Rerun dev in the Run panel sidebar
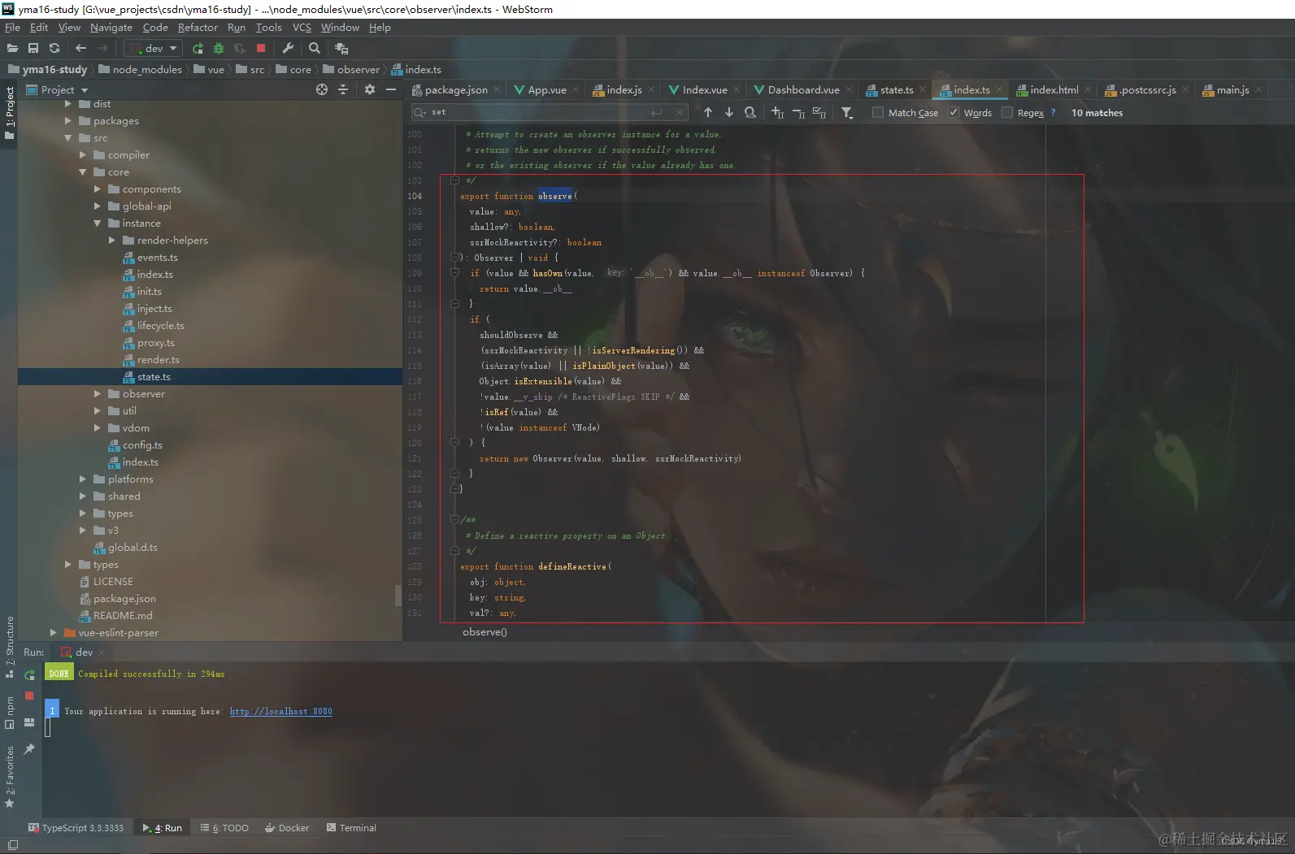 pyautogui.click(x=29, y=675)
